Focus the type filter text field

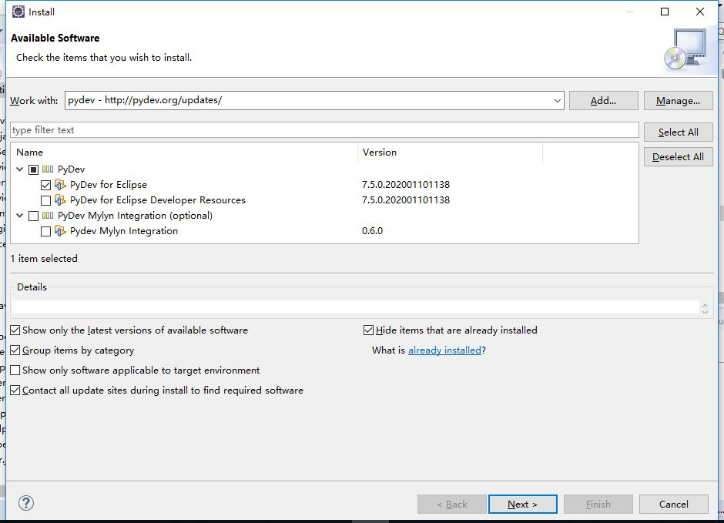(324, 130)
